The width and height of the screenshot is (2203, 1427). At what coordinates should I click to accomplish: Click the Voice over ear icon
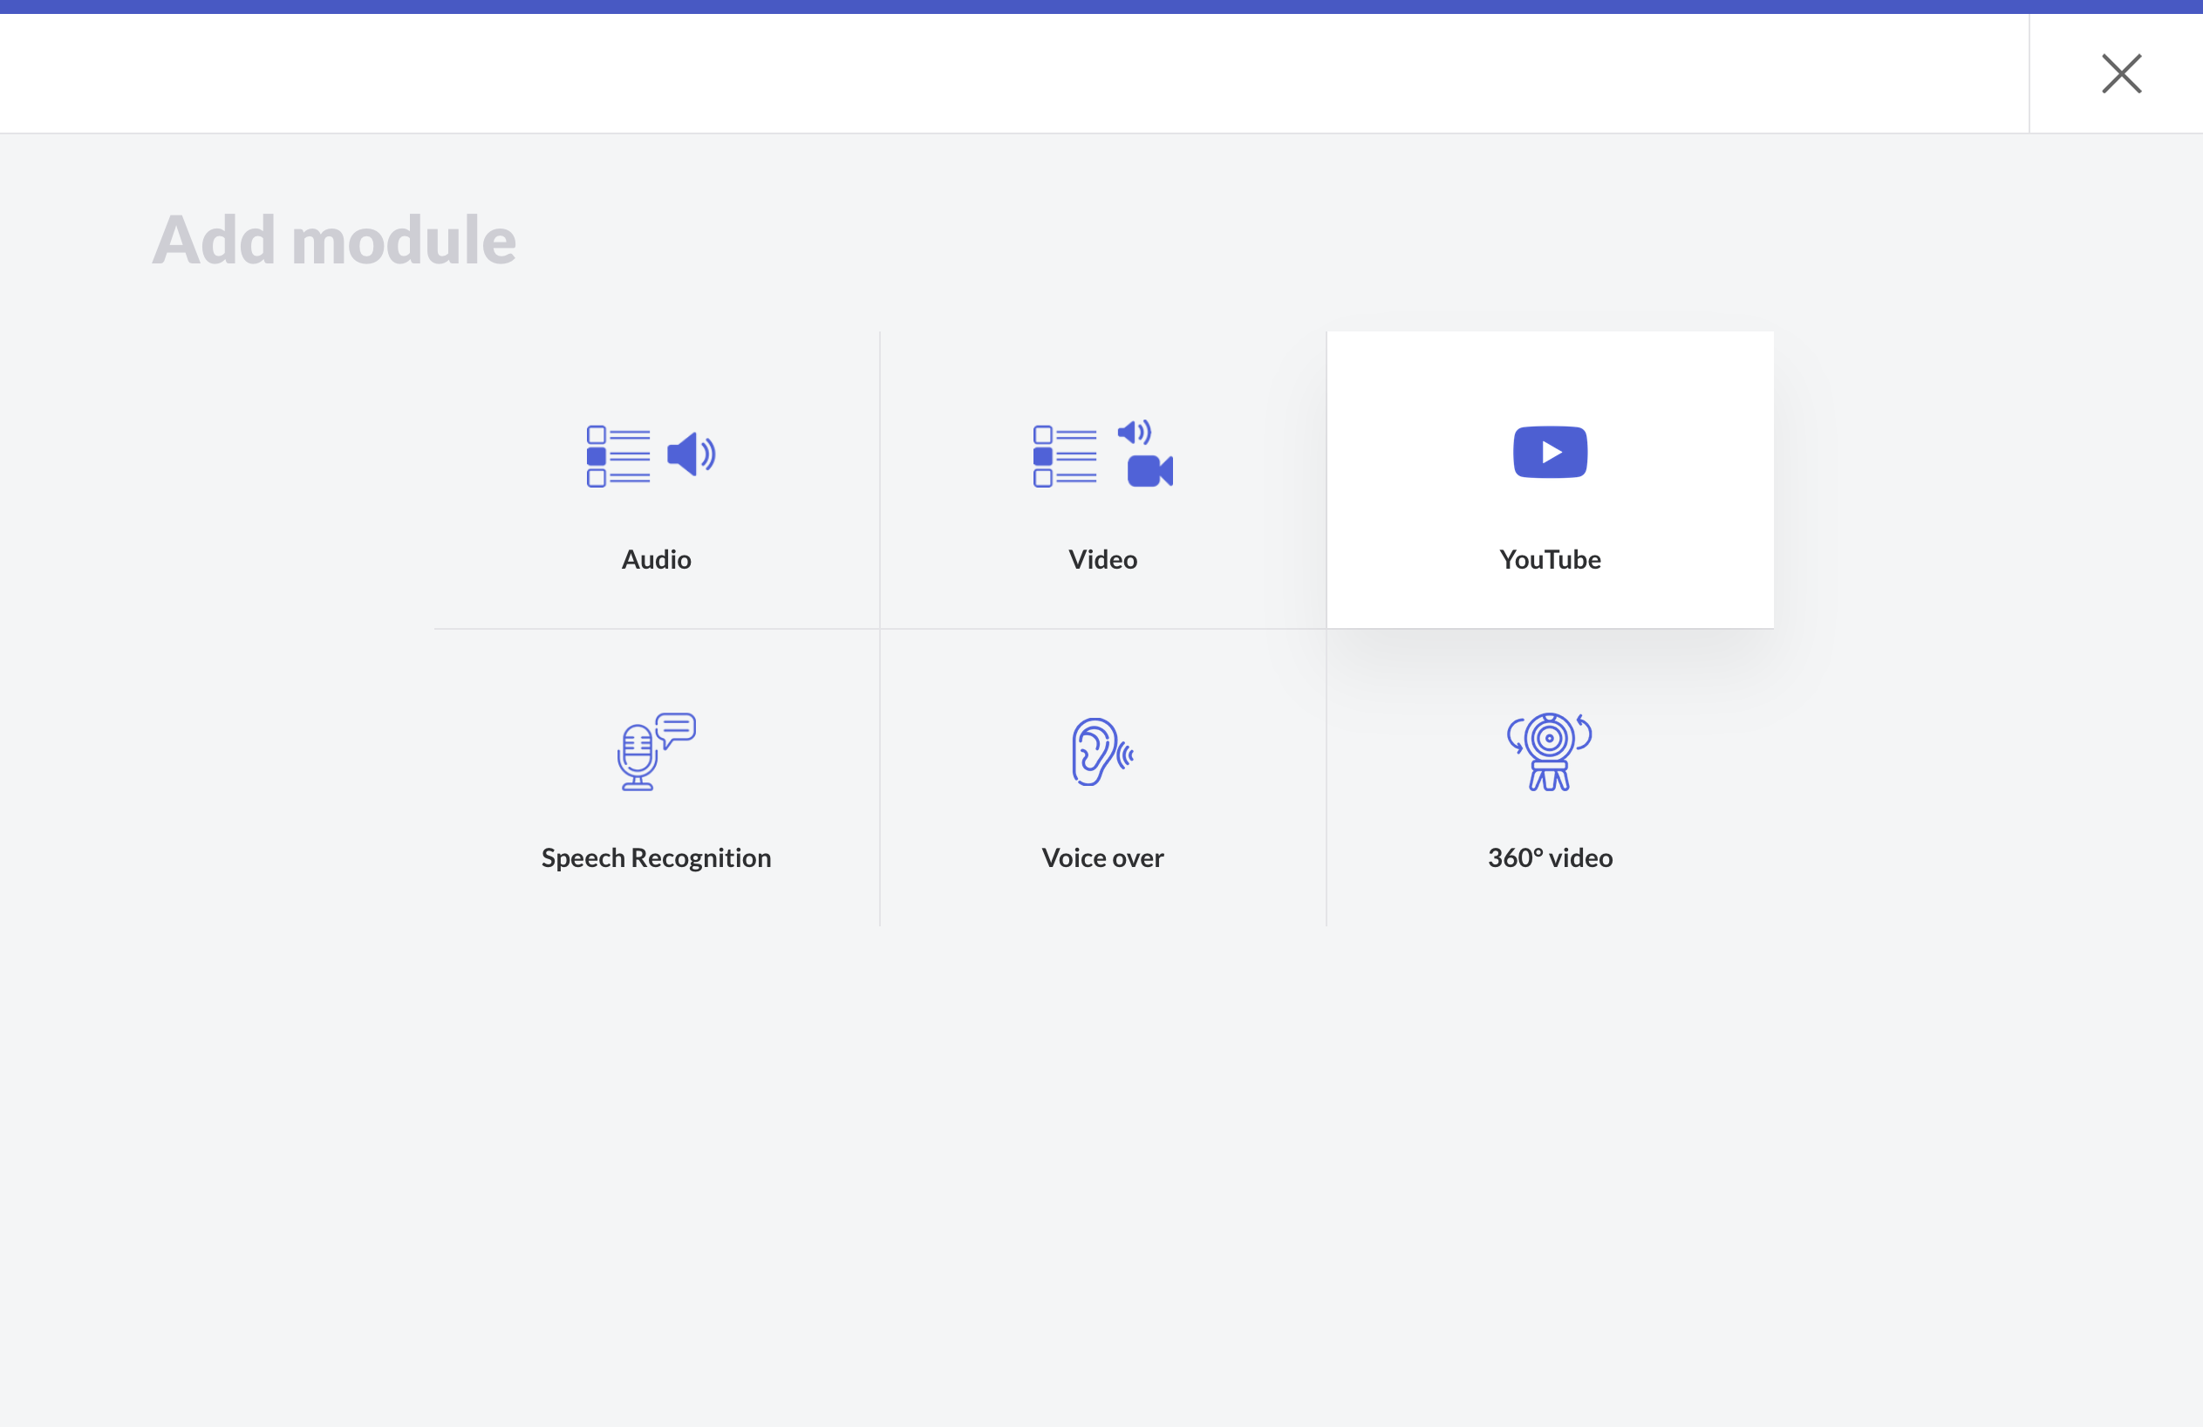1095,751
